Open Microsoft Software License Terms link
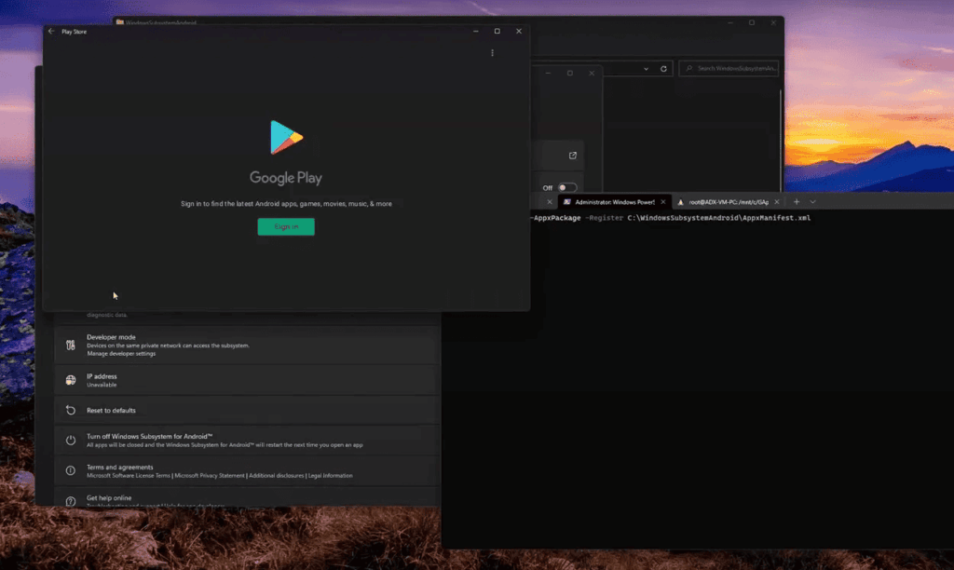This screenshot has height=570, width=954. coord(129,476)
